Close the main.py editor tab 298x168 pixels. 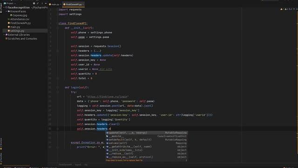[61, 4]
